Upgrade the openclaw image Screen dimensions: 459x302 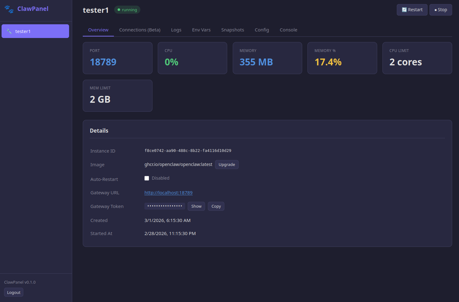[227, 165]
